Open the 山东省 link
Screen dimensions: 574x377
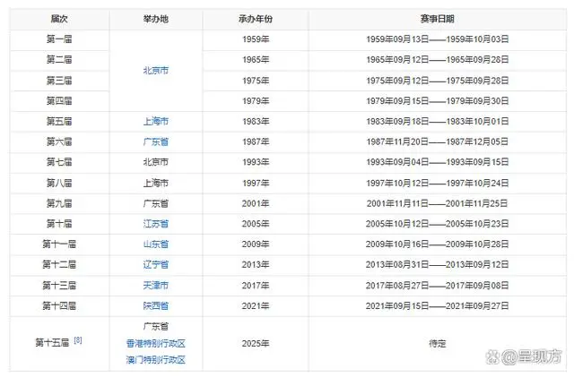[156, 244]
